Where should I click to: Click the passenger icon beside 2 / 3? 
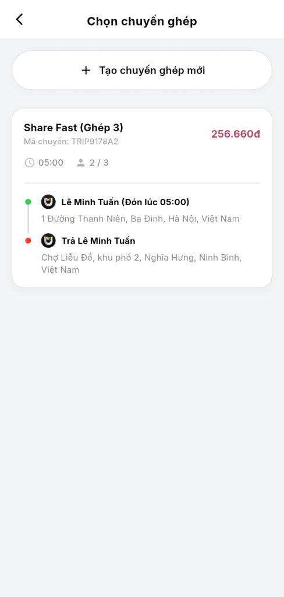pos(80,163)
